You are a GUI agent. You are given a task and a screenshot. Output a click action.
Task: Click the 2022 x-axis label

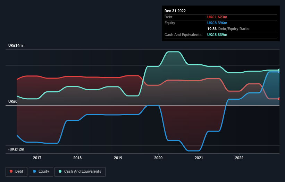[239, 158]
